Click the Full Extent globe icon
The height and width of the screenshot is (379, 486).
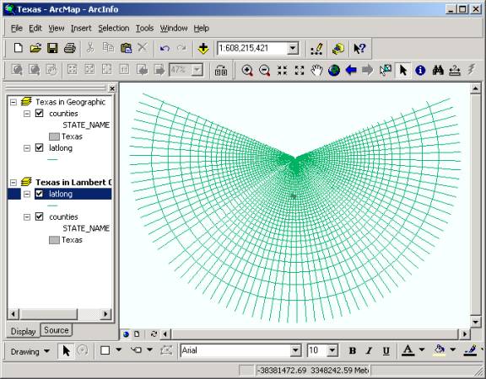coord(334,71)
